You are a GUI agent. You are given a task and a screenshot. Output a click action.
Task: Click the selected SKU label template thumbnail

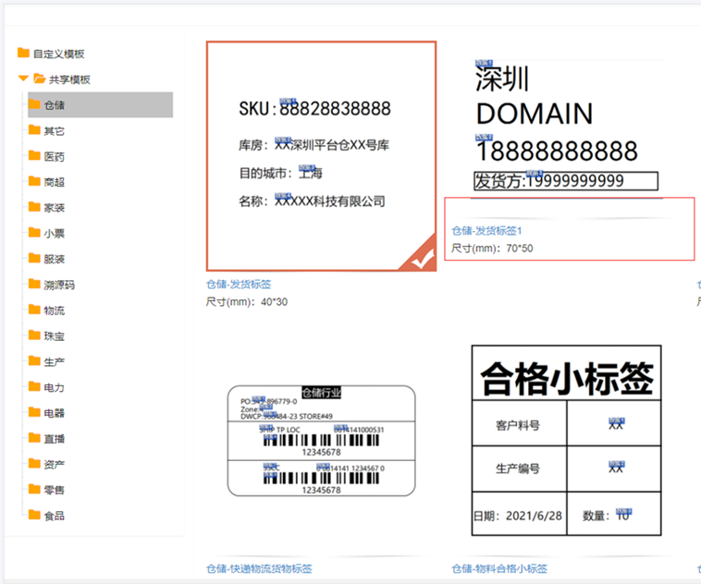(x=321, y=156)
